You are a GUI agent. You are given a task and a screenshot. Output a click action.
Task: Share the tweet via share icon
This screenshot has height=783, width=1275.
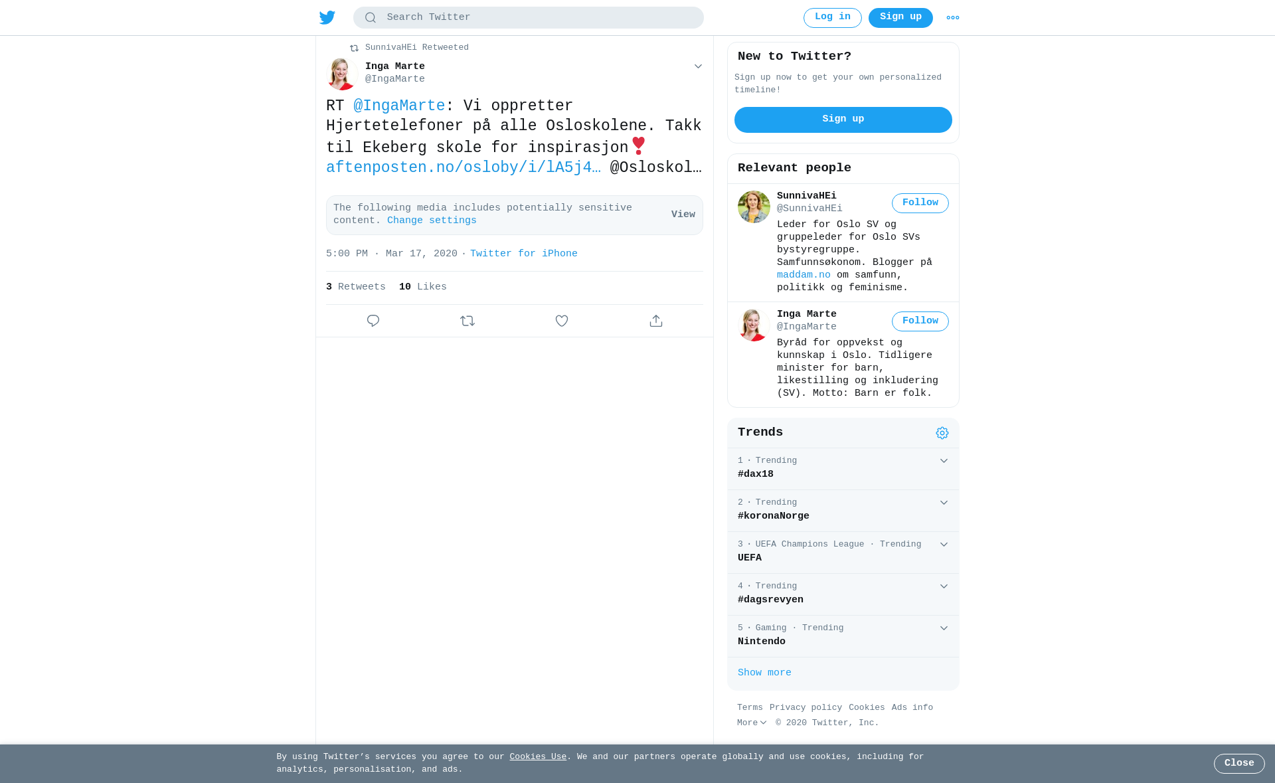pos(656,321)
